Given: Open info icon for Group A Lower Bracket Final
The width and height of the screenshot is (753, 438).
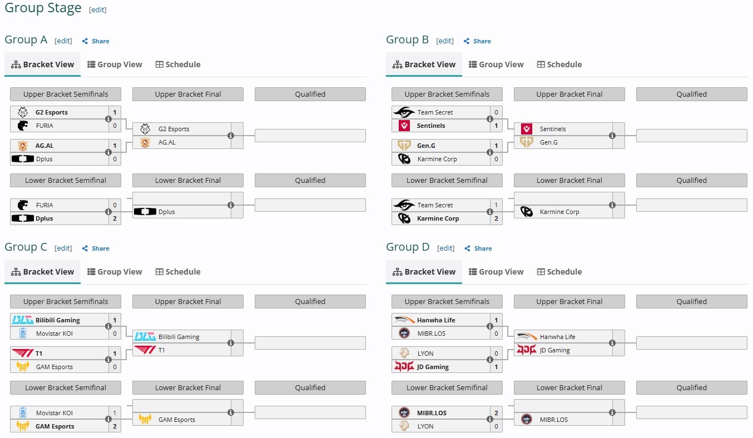Looking at the screenshot, I should coord(231,205).
